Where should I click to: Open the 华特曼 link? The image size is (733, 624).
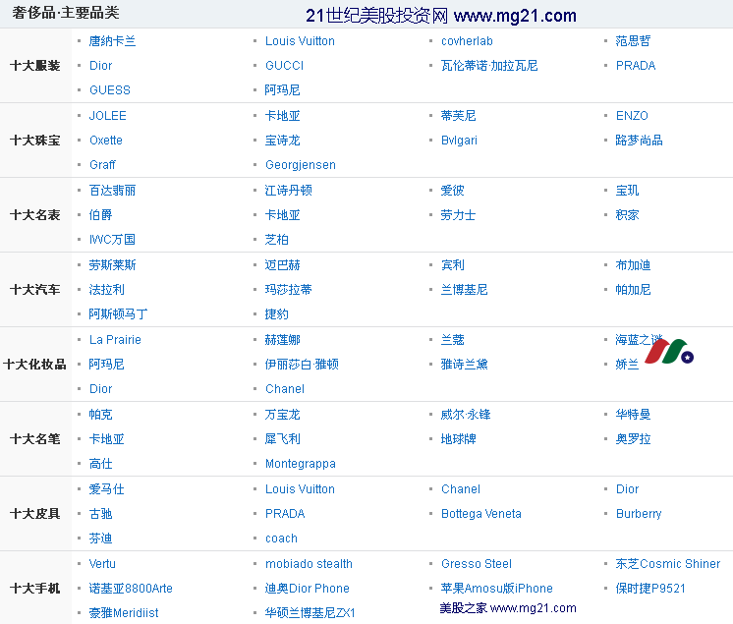pyautogui.click(x=633, y=415)
